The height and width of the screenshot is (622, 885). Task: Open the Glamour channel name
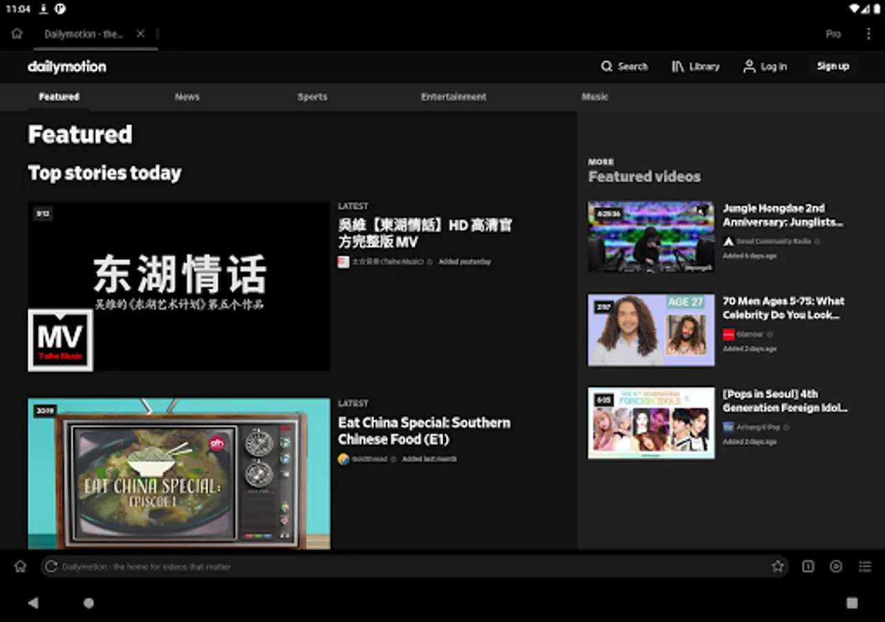pos(750,334)
